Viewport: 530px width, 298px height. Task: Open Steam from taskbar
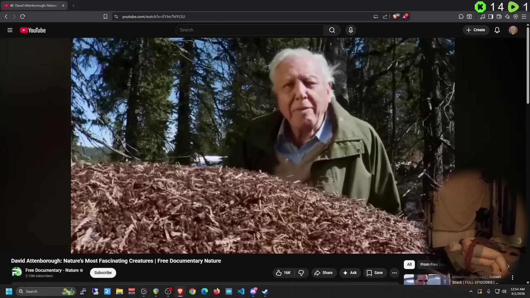point(265,291)
